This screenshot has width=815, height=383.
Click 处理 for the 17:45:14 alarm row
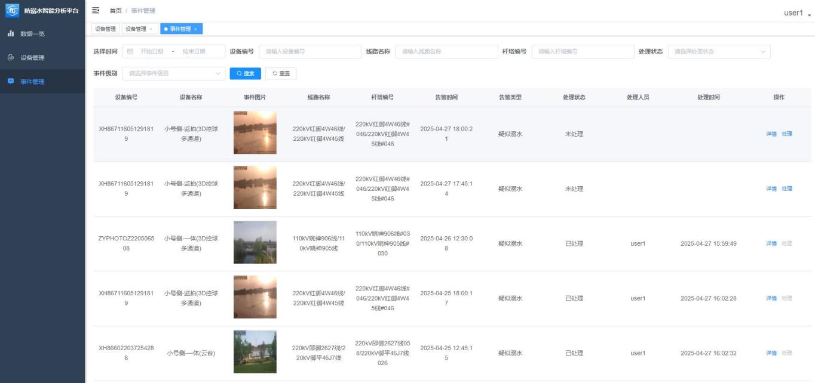coord(787,189)
